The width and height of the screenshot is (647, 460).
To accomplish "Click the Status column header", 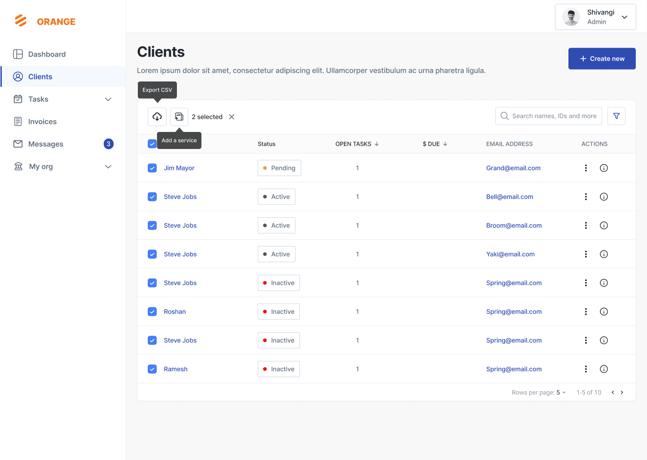I will click(267, 144).
